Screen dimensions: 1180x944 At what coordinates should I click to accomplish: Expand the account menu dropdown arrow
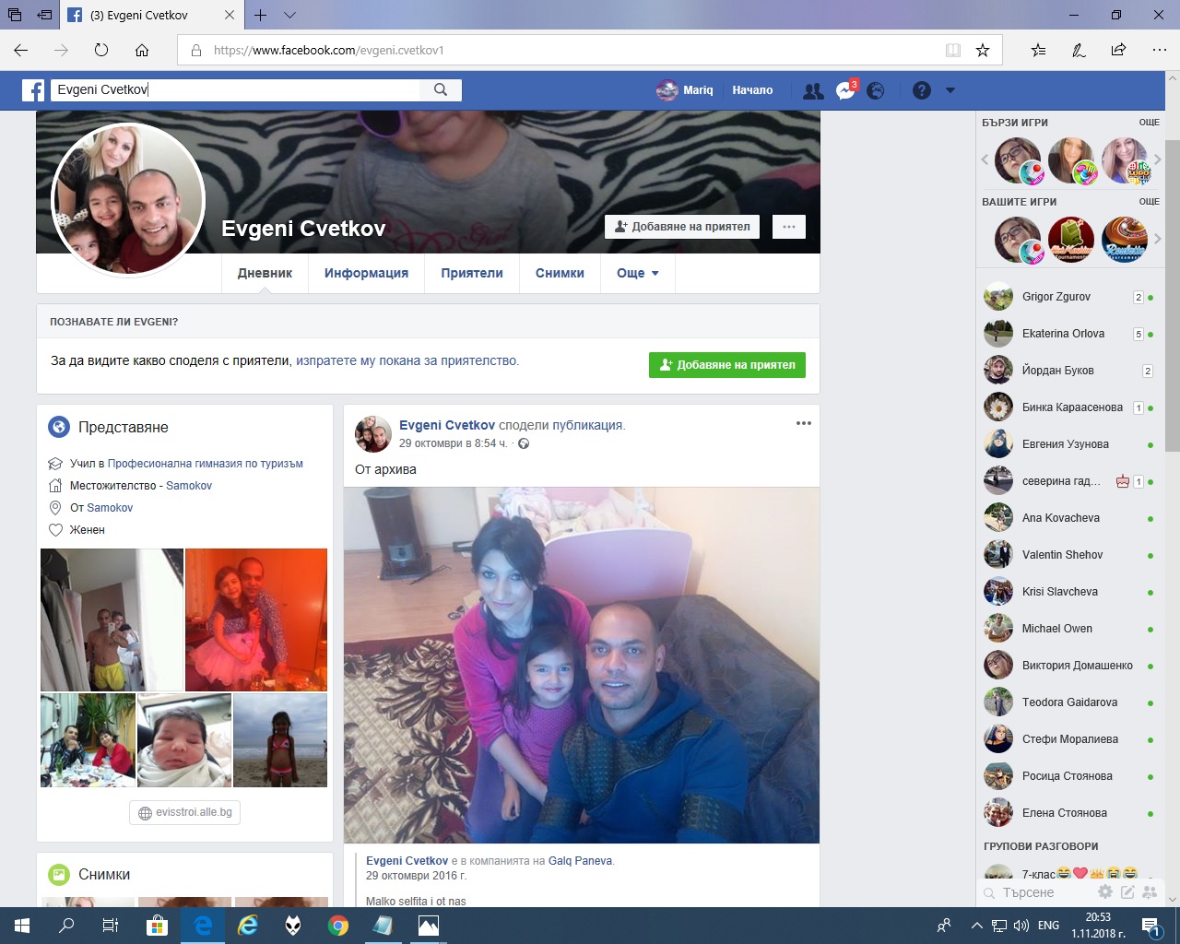point(950,90)
